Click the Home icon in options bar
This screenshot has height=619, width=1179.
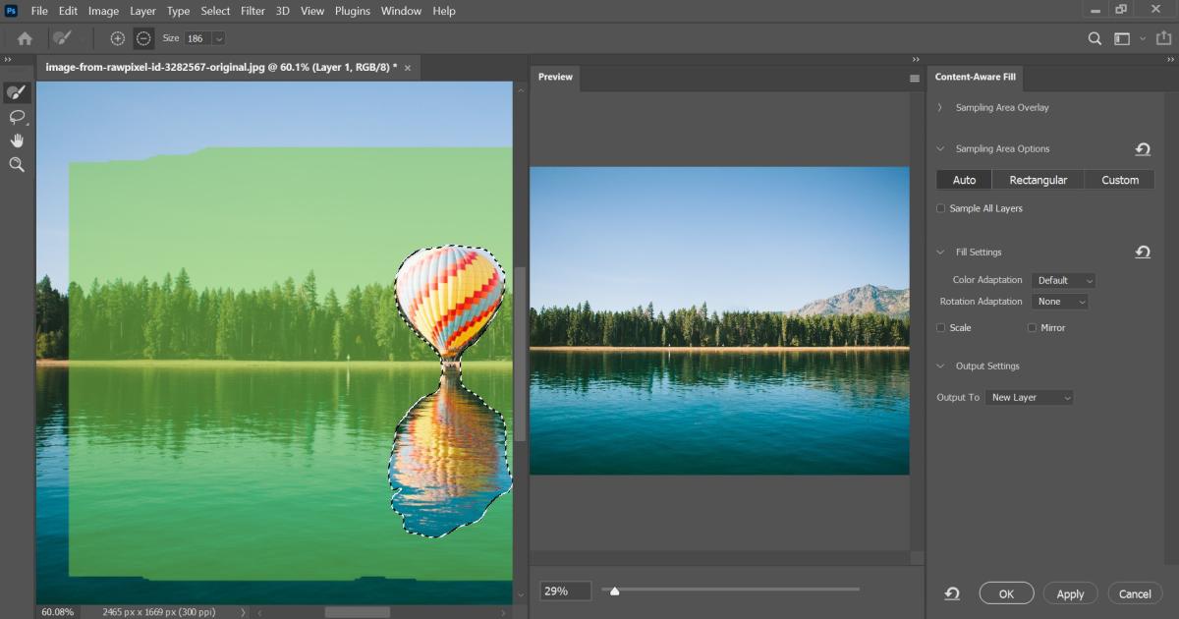(x=25, y=38)
